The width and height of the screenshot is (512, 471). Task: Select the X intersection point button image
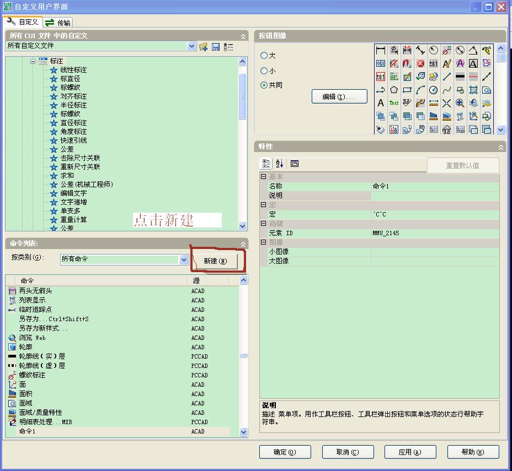[447, 103]
